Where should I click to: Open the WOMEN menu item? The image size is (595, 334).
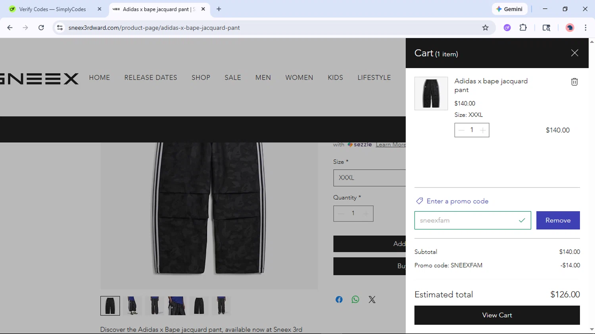click(x=299, y=78)
